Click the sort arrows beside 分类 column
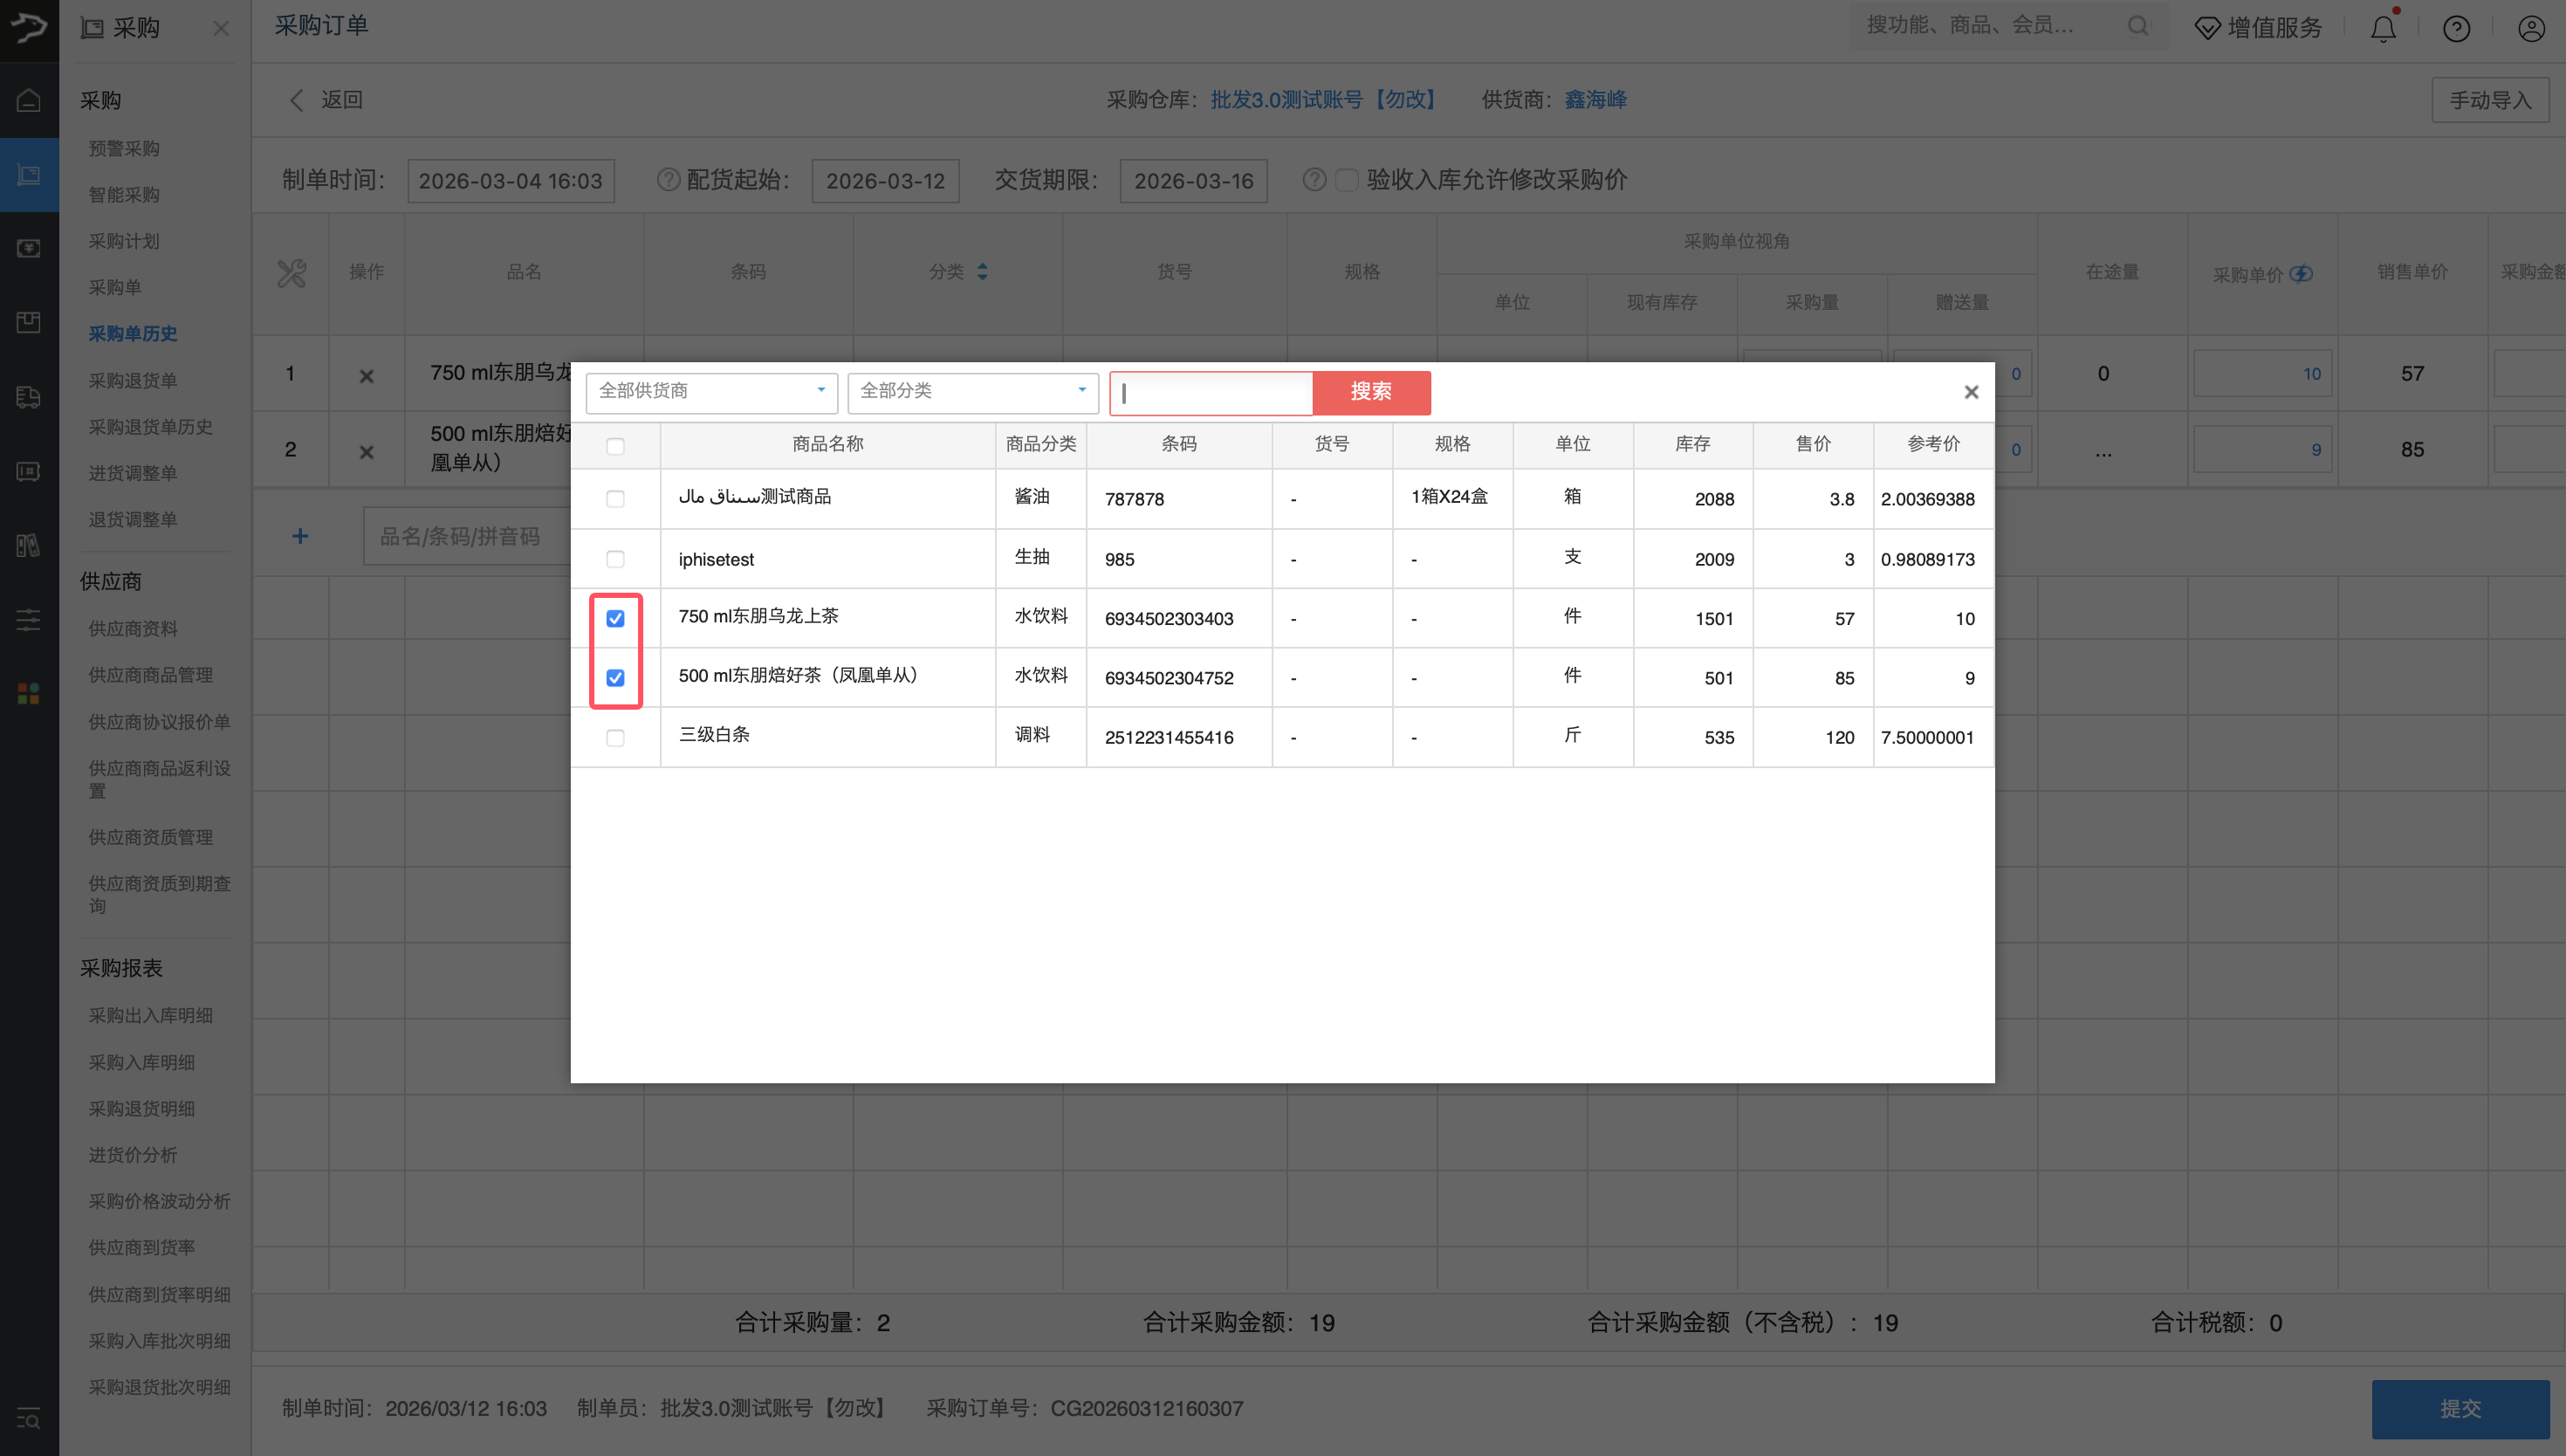 pos(982,272)
